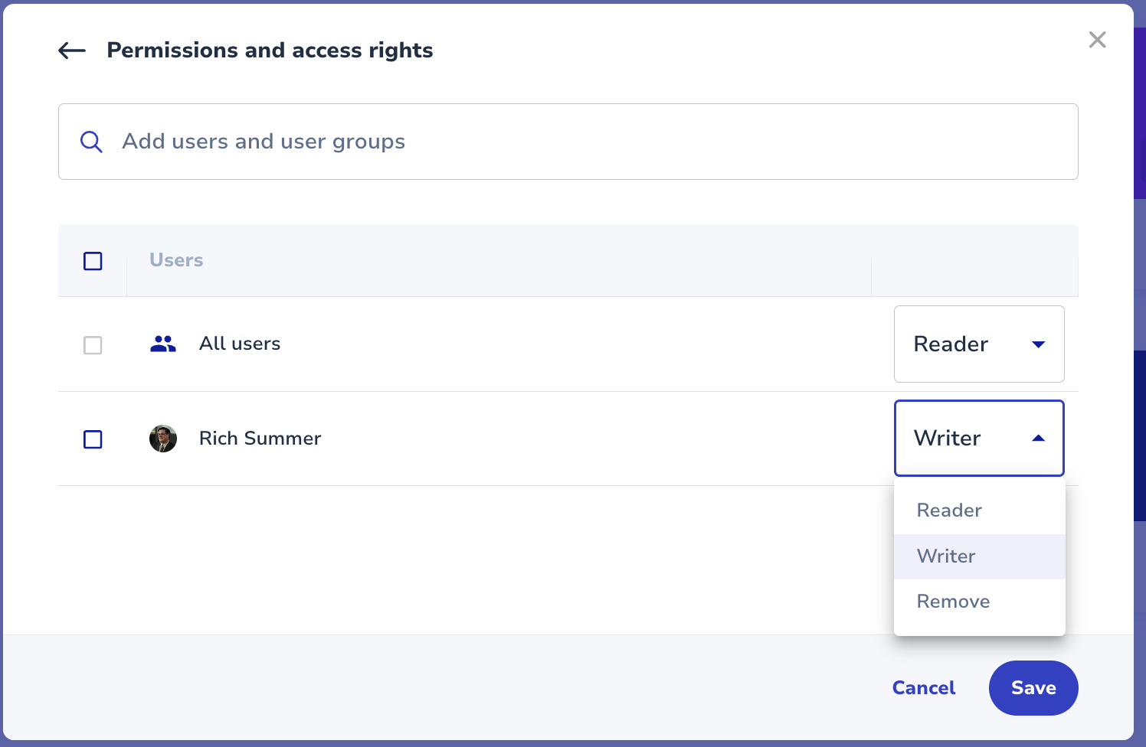The height and width of the screenshot is (747, 1146).
Task: Click the All users dropdown arrow
Action: [1038, 344]
